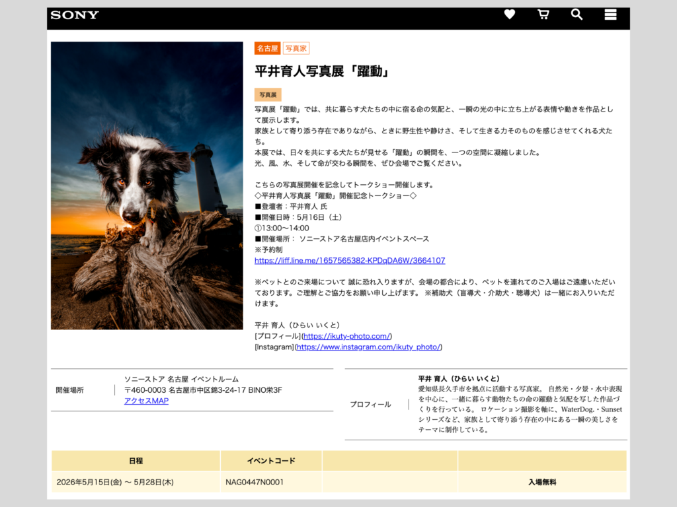Click the 2026年5月15日 date range cell
The height and width of the screenshot is (507, 677).
115,482
